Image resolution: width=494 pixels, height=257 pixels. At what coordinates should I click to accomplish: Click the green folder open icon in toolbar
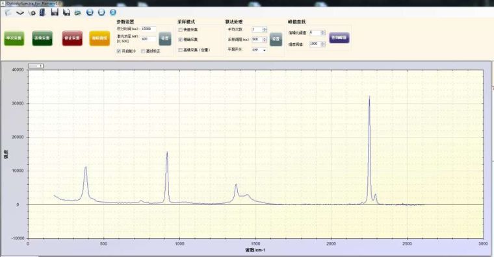click(x=78, y=12)
